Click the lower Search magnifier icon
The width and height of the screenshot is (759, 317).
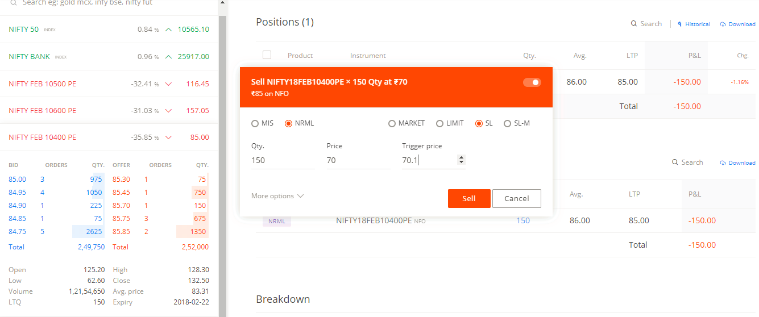[x=675, y=162]
